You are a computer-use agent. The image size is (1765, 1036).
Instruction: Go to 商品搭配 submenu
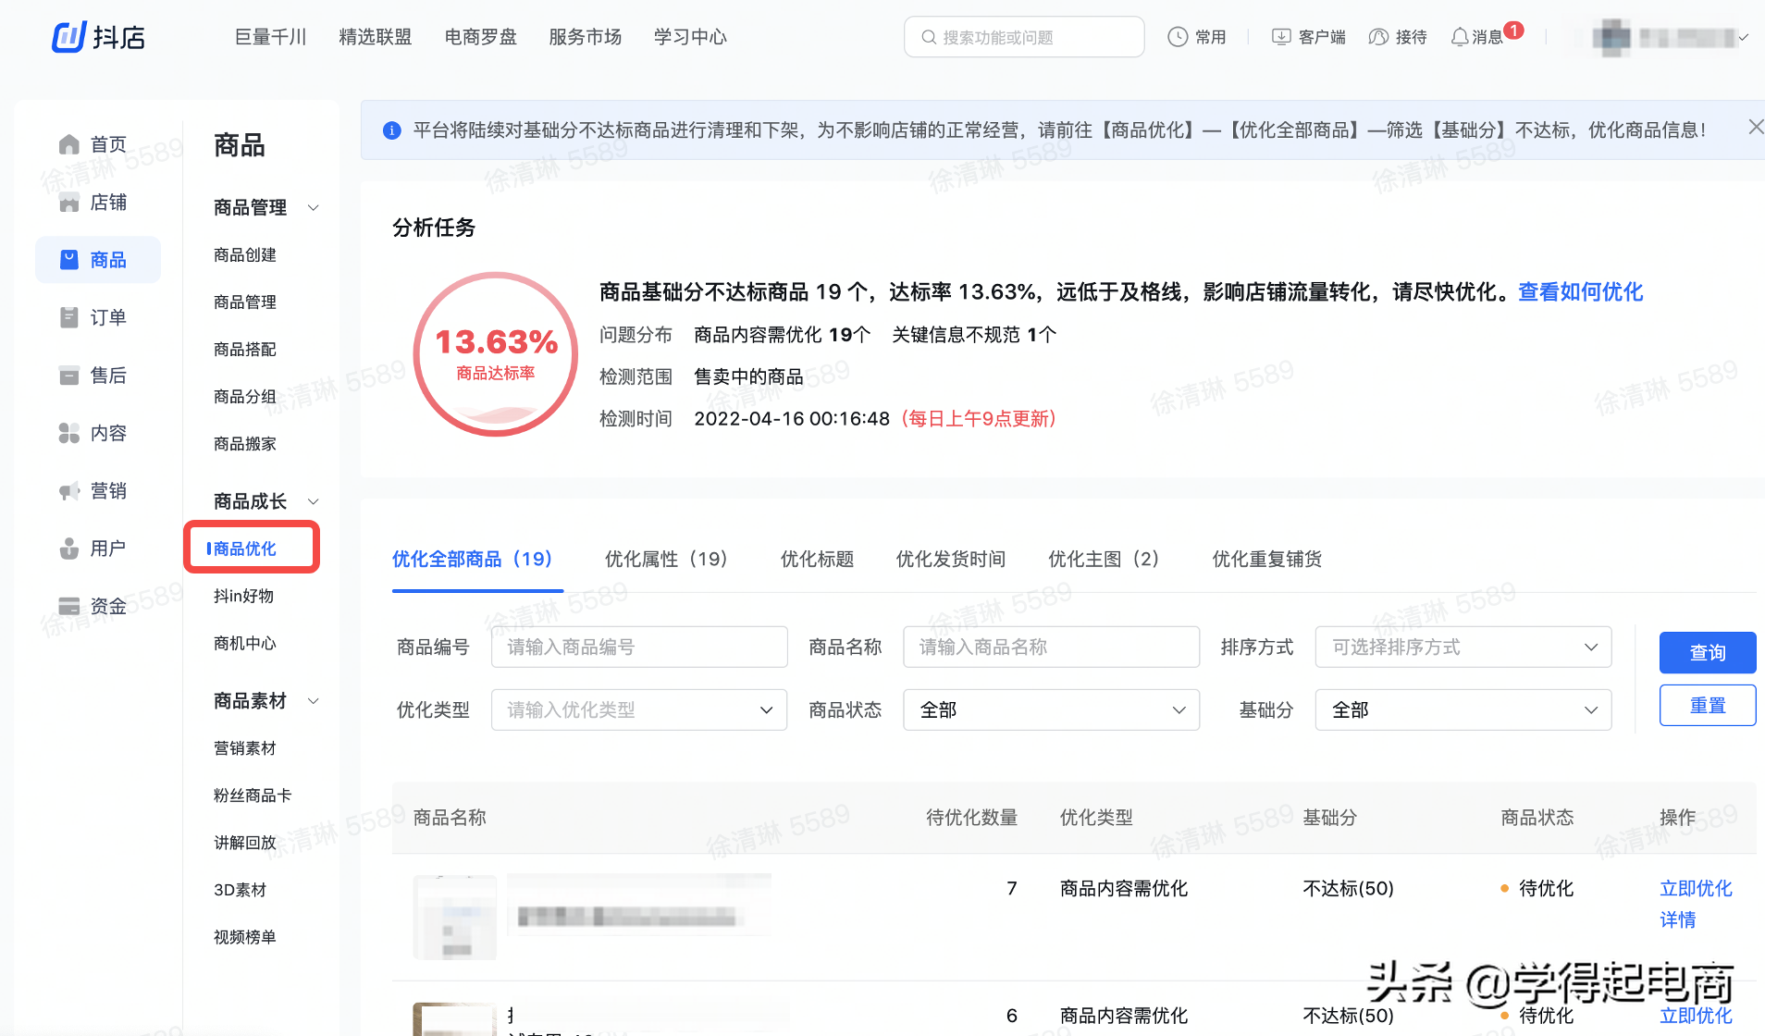[x=245, y=350]
